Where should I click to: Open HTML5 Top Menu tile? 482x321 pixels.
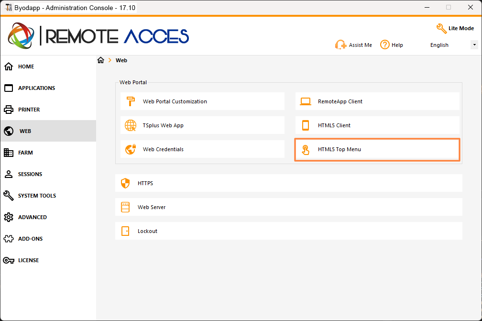(377, 149)
